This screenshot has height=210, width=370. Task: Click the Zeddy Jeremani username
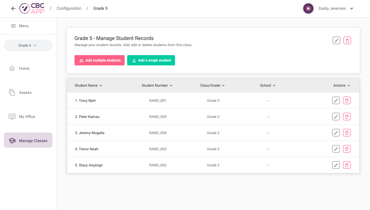332,8
